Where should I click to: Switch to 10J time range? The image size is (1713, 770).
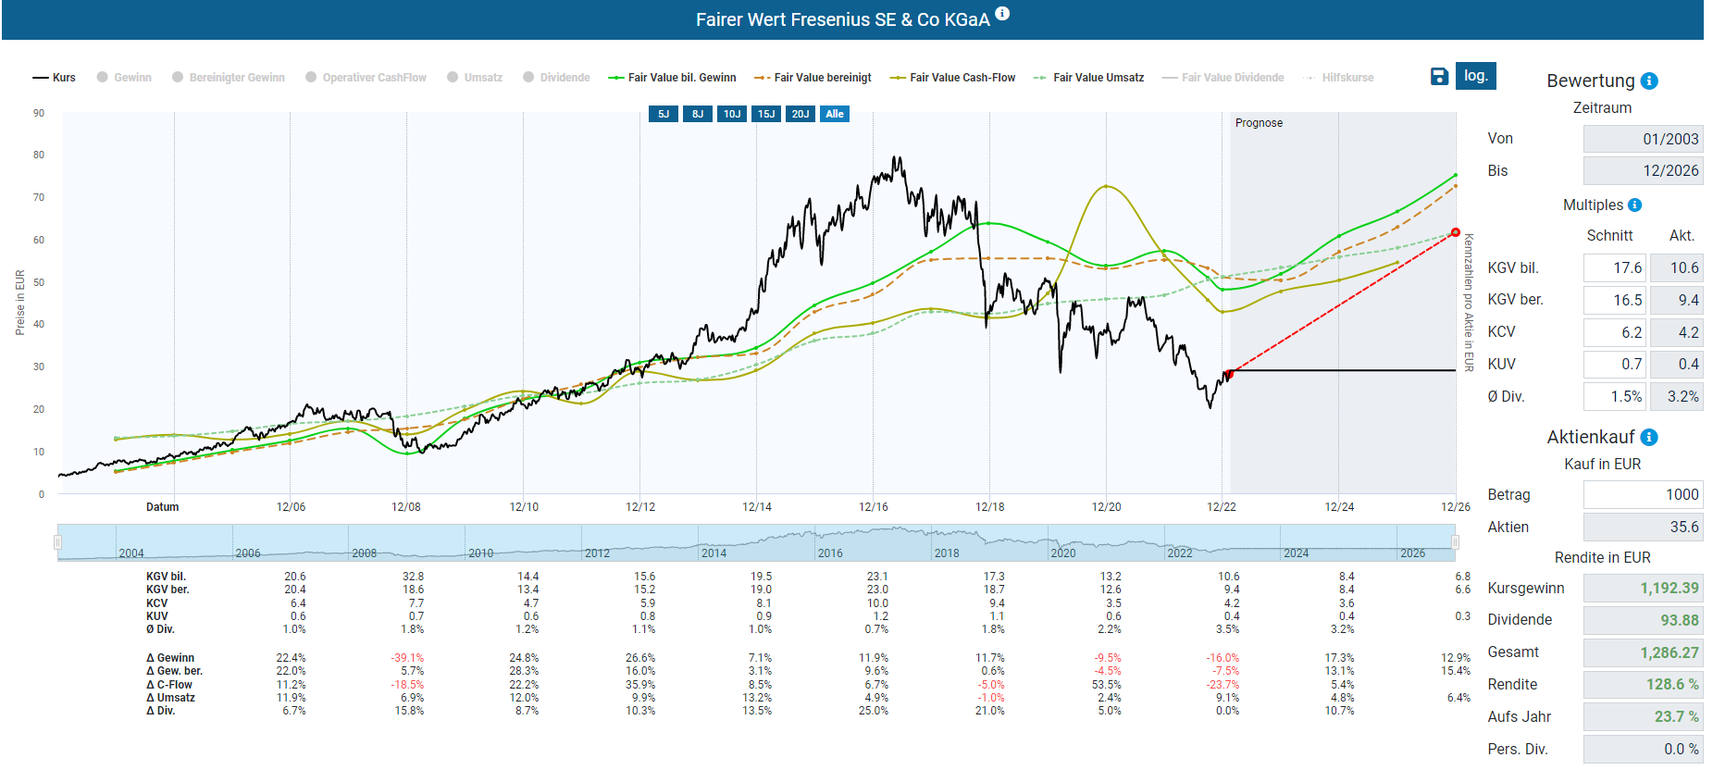(732, 114)
